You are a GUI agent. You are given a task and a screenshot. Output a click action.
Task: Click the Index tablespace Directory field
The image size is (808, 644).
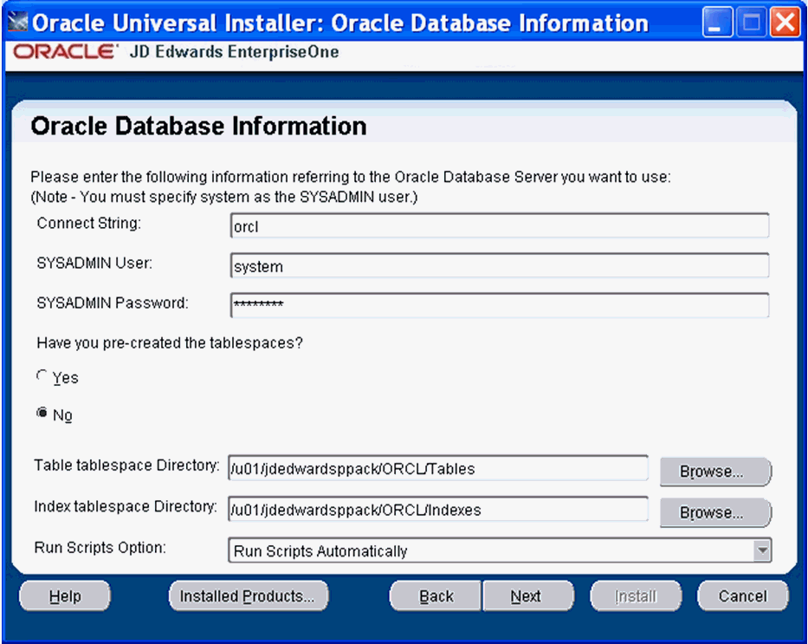click(437, 510)
